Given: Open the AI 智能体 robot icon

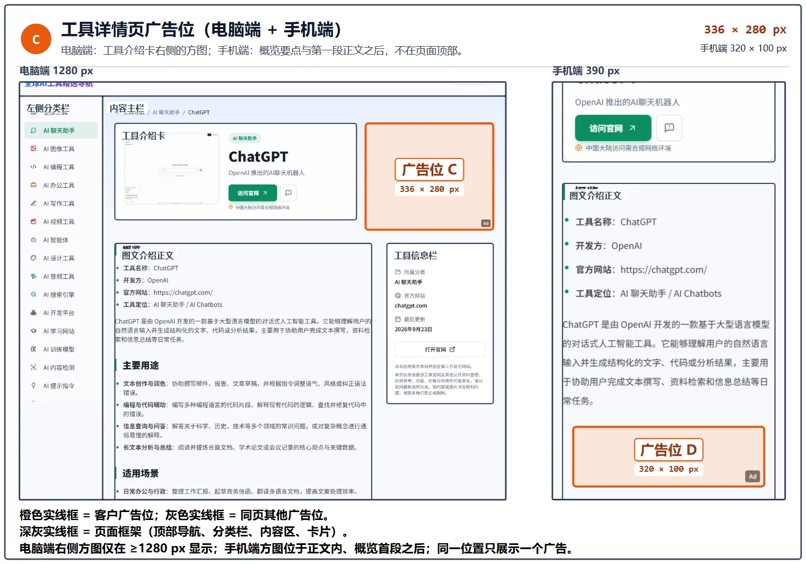Looking at the screenshot, I should tap(33, 240).
